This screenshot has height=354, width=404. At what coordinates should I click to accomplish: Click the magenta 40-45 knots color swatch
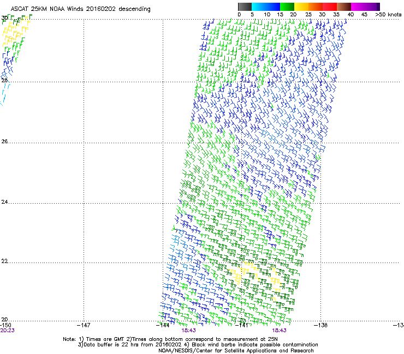358,7
